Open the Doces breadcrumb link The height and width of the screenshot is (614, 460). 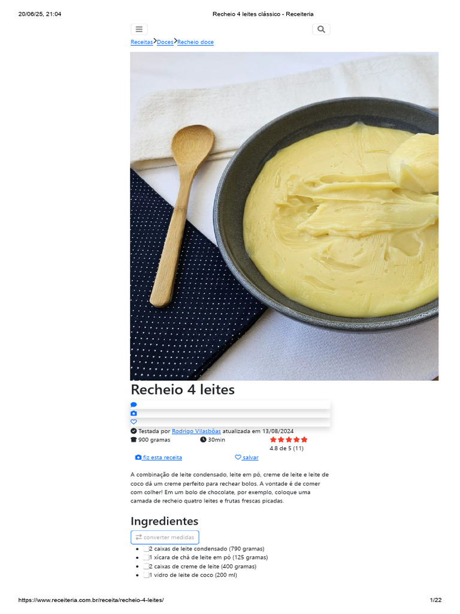tap(165, 43)
